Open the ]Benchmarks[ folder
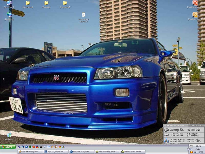Image resolution: width=205 pixels, height=154 pixels. click(x=28, y=4)
